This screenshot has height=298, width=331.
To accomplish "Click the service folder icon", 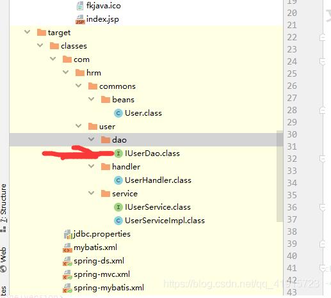I will [x=106, y=194].
